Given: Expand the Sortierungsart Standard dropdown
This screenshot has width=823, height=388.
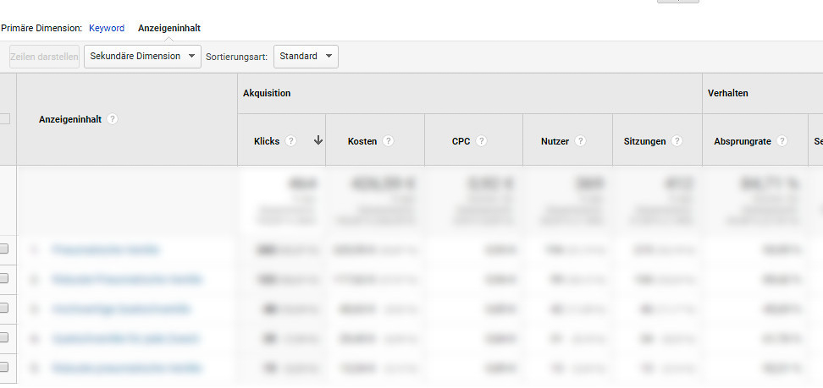Looking at the screenshot, I should click(x=306, y=57).
